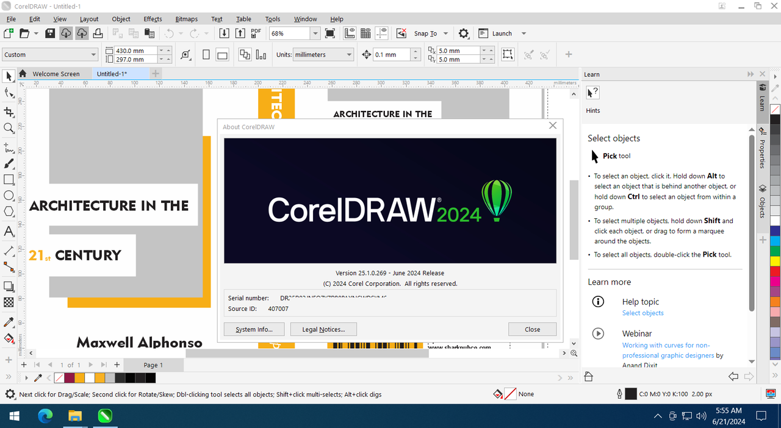Select the Zoom tool magnifier
Screen dimensions: 781x428
click(9, 128)
